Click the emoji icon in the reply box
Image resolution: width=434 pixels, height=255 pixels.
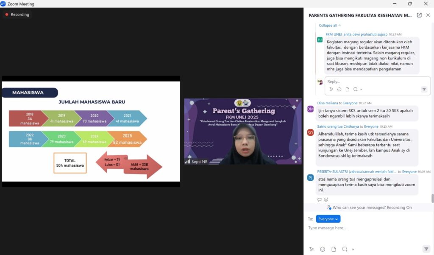coord(339,90)
